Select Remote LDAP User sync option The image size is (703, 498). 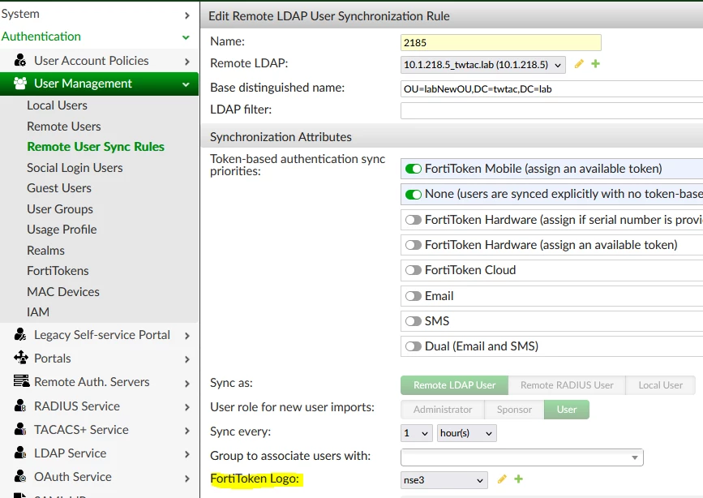click(454, 385)
